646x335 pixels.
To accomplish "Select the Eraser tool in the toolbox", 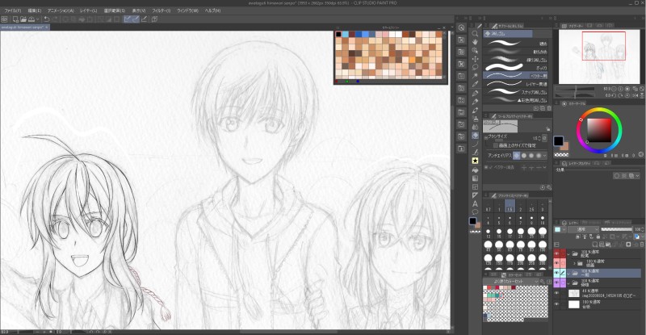I will pos(475,136).
